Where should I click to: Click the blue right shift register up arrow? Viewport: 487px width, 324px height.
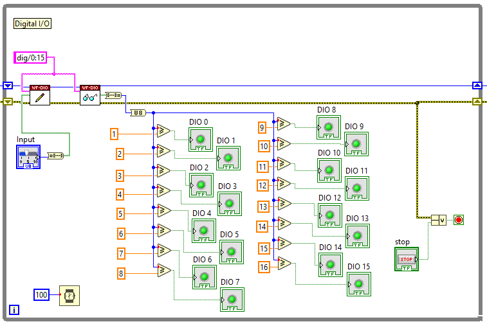tap(477, 85)
